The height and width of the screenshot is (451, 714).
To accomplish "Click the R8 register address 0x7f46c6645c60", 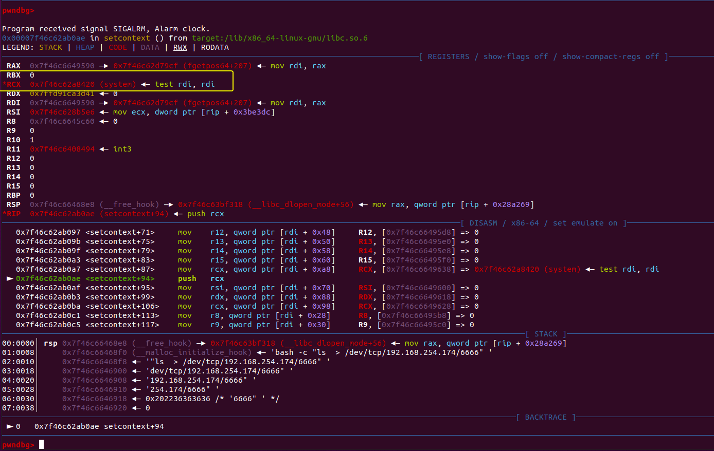I will coord(62,121).
